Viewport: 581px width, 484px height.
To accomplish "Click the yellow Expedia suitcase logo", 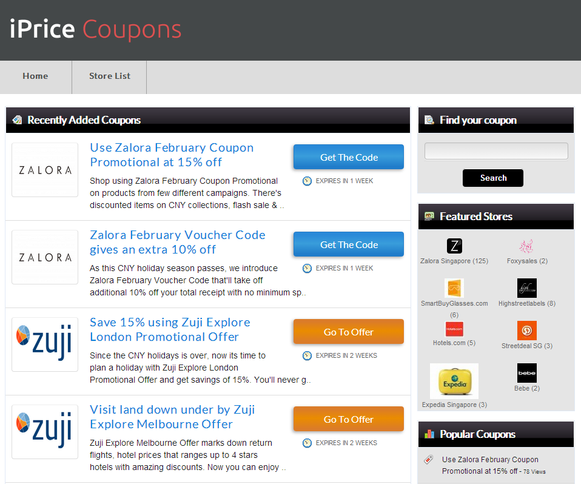I will point(454,381).
